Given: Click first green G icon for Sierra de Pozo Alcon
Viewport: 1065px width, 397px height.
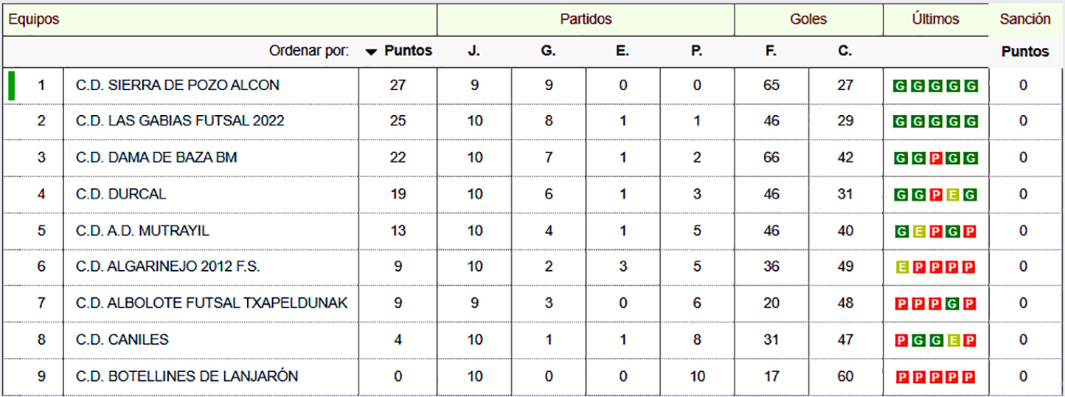Looking at the screenshot, I should click(x=901, y=86).
